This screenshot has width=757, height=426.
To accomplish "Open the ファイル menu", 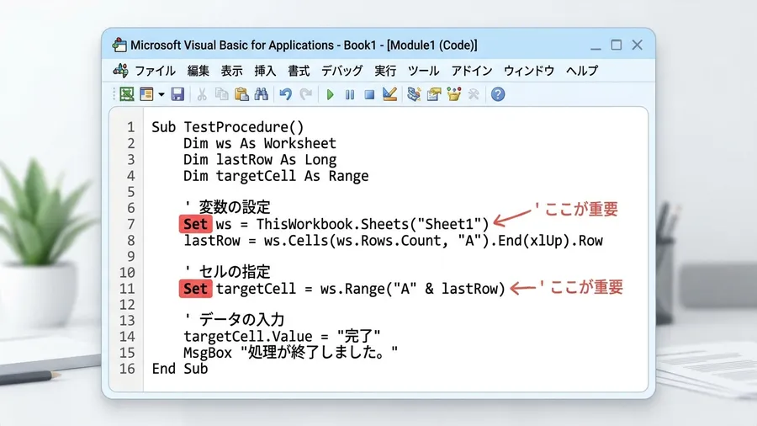I will 155,71.
